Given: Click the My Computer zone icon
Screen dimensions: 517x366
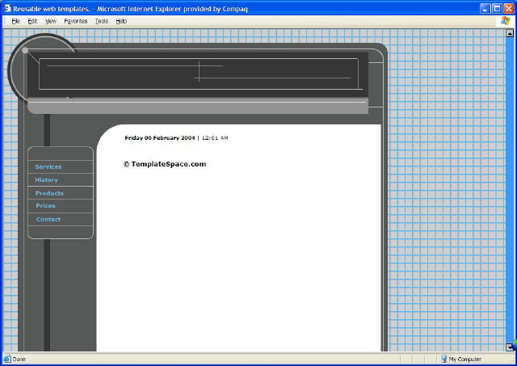Looking at the screenshot, I should [x=443, y=359].
